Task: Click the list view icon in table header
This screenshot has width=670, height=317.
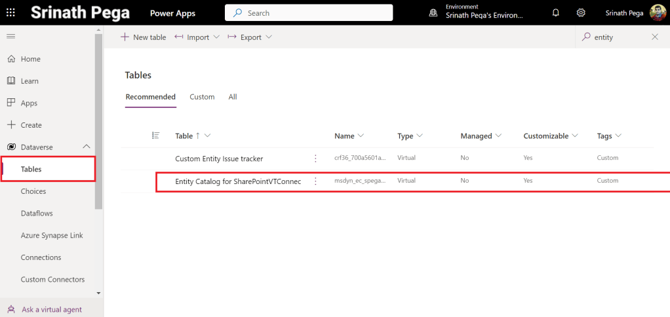Action: [x=155, y=136]
